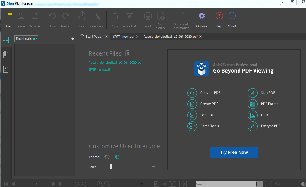Go to the previous page
This screenshot has height=187, width=306.
pos(13,184)
